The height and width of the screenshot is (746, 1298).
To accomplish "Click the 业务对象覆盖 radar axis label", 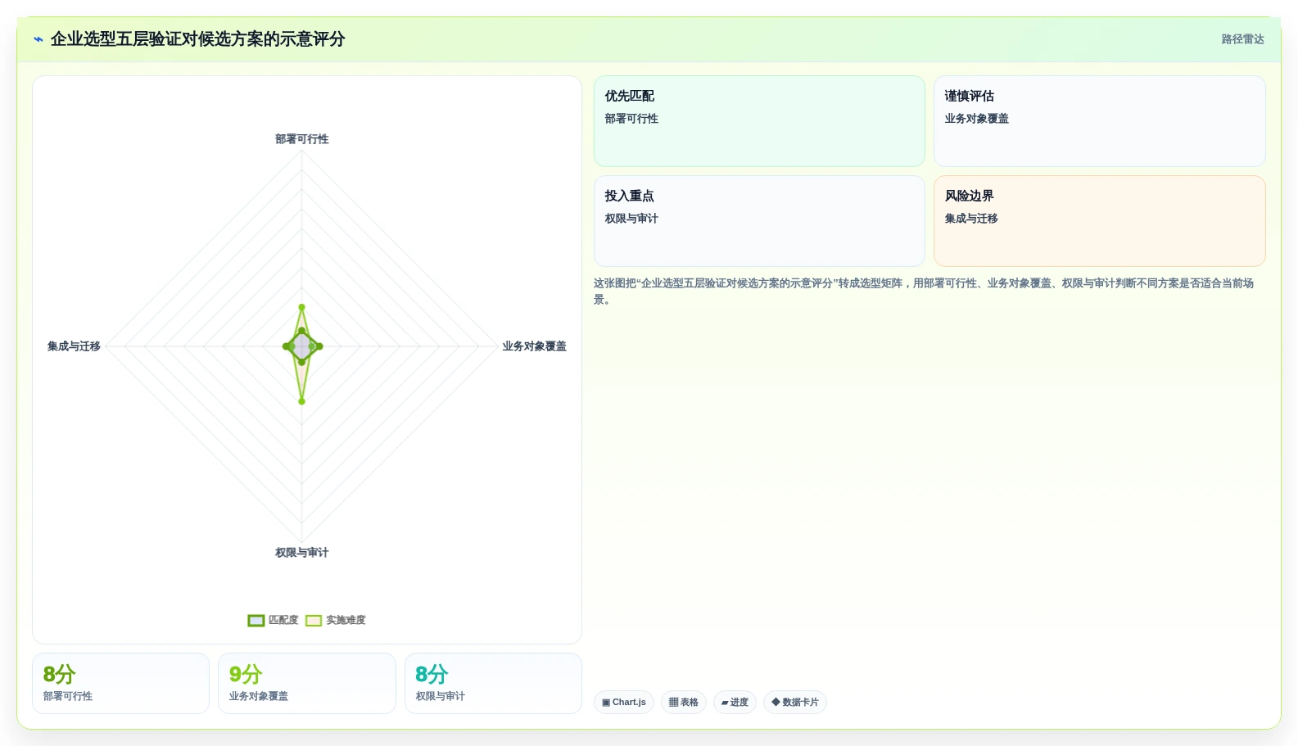I will point(534,346).
